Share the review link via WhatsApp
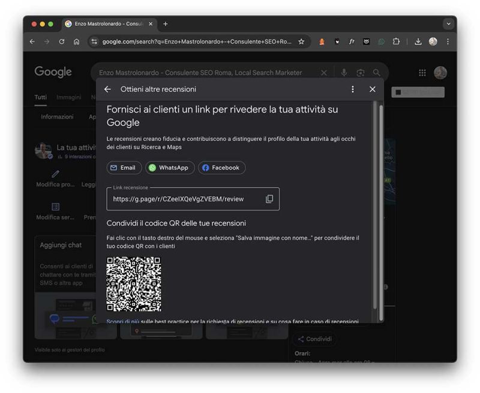Image resolution: width=480 pixels, height=393 pixels. [x=169, y=168]
